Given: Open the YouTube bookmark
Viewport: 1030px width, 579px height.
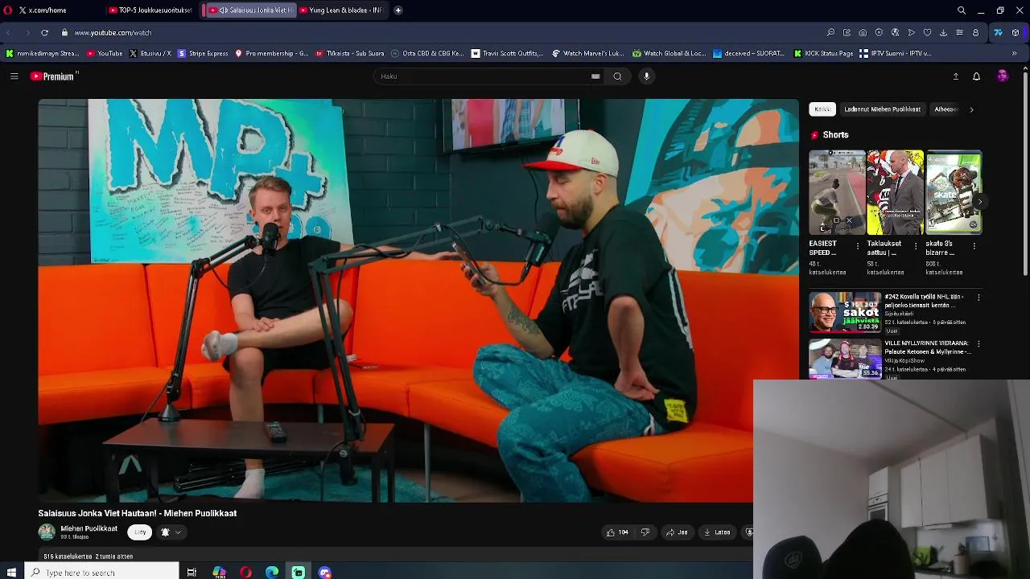Looking at the screenshot, I should point(105,54).
